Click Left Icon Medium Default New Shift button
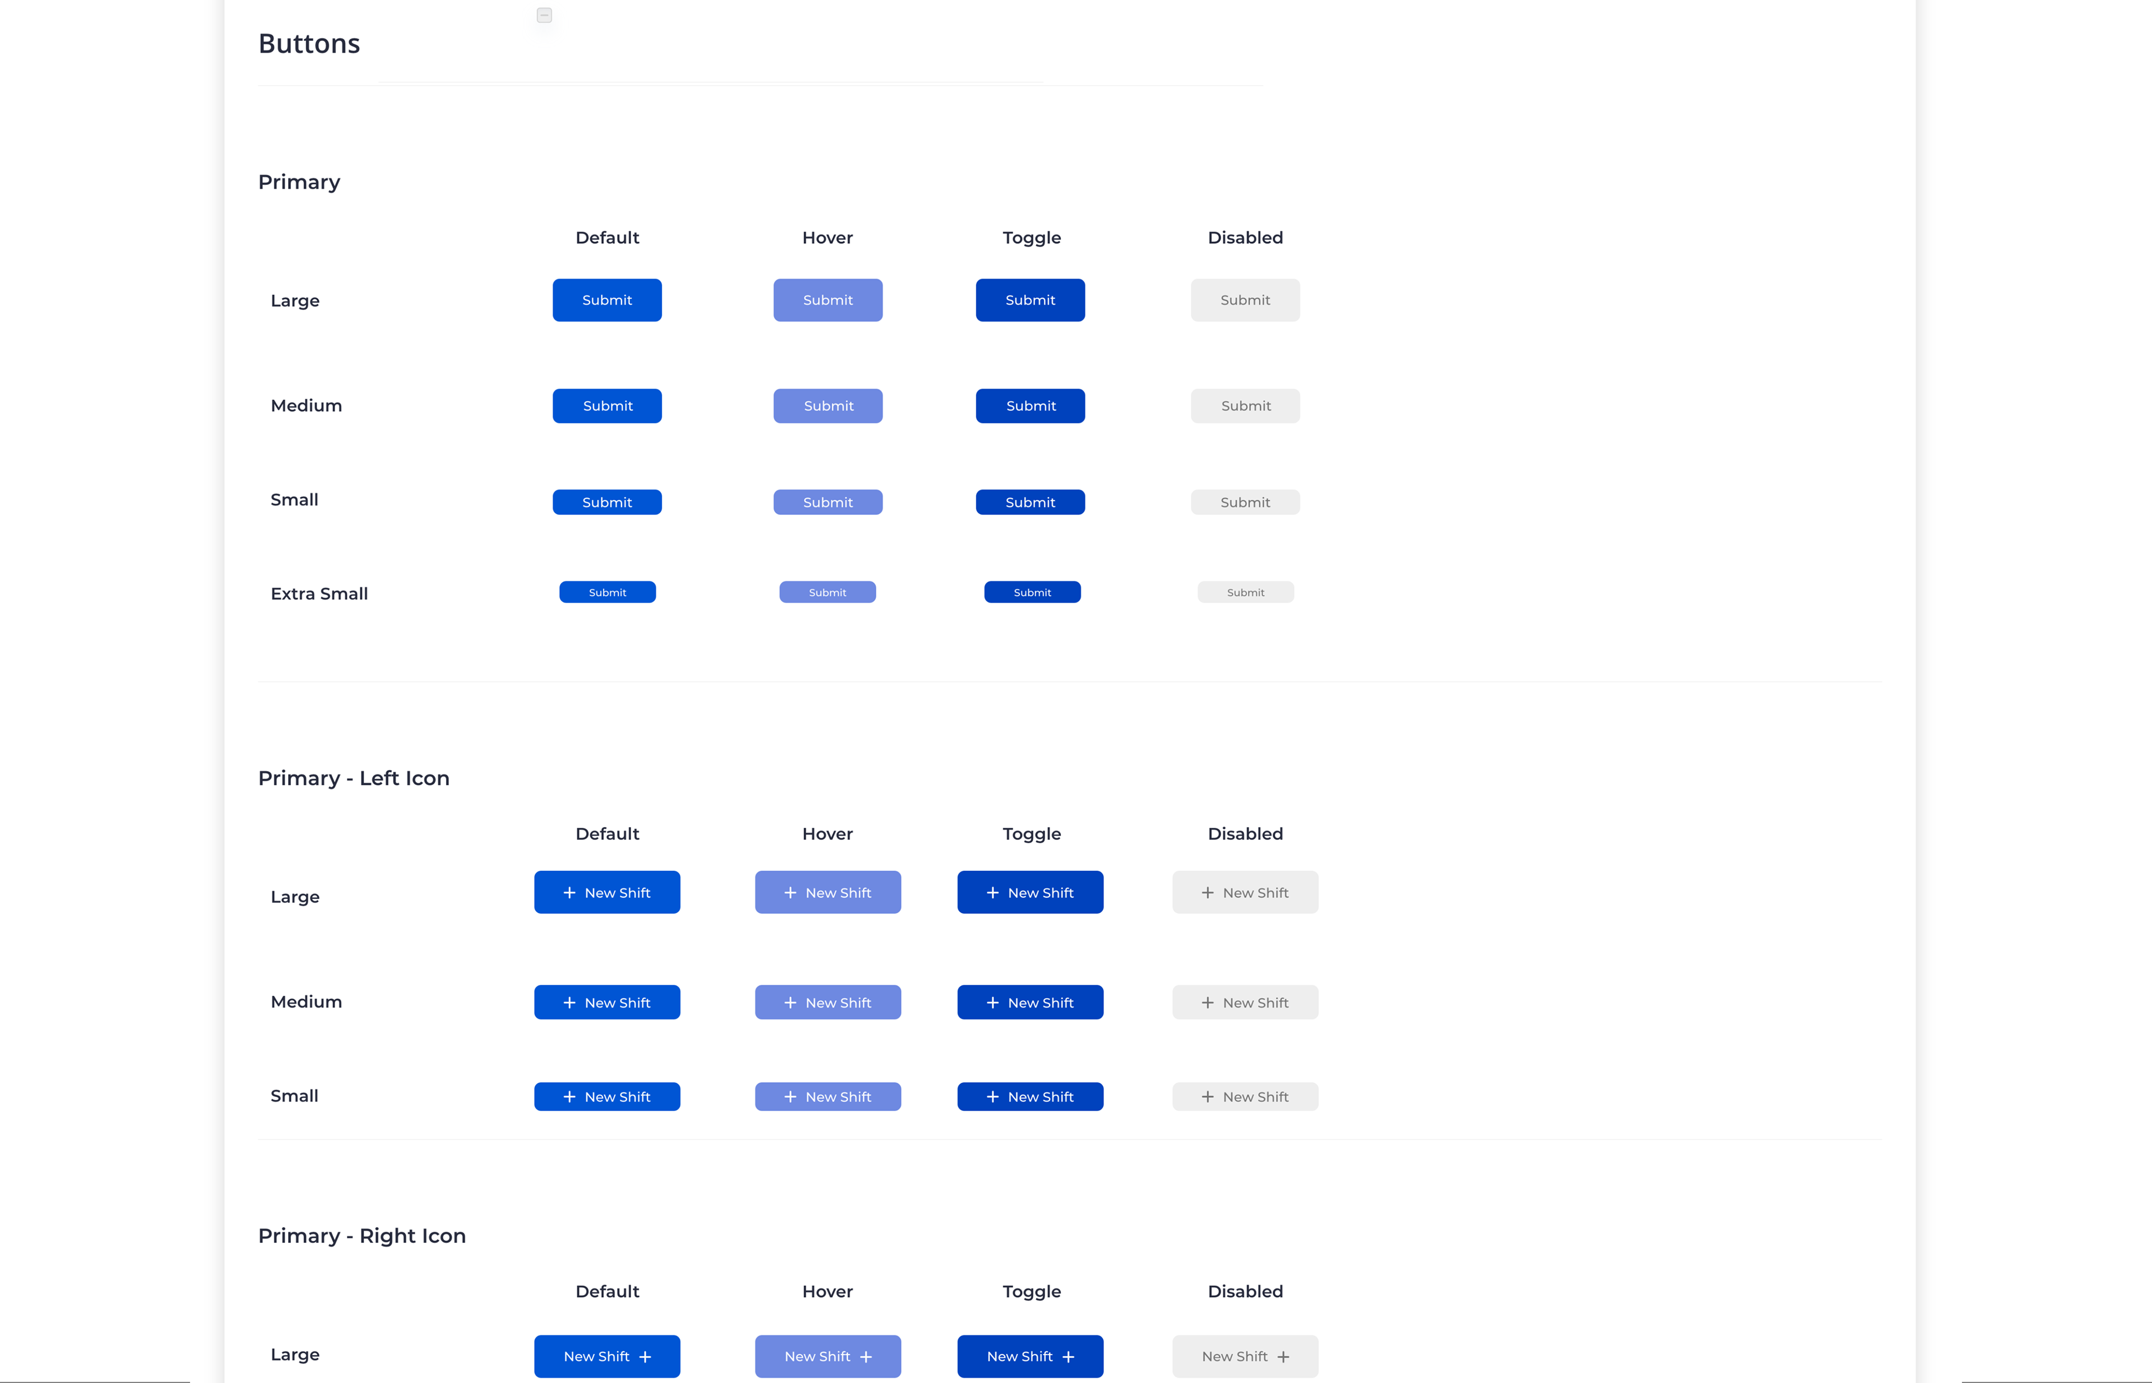The height and width of the screenshot is (1383, 2152). coord(607,1002)
